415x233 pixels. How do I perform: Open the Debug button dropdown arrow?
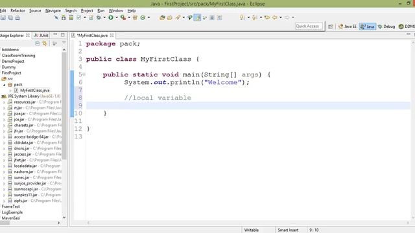[104, 17]
